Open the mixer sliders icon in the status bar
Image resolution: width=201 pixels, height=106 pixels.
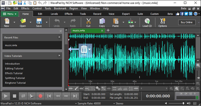coord(195,104)
